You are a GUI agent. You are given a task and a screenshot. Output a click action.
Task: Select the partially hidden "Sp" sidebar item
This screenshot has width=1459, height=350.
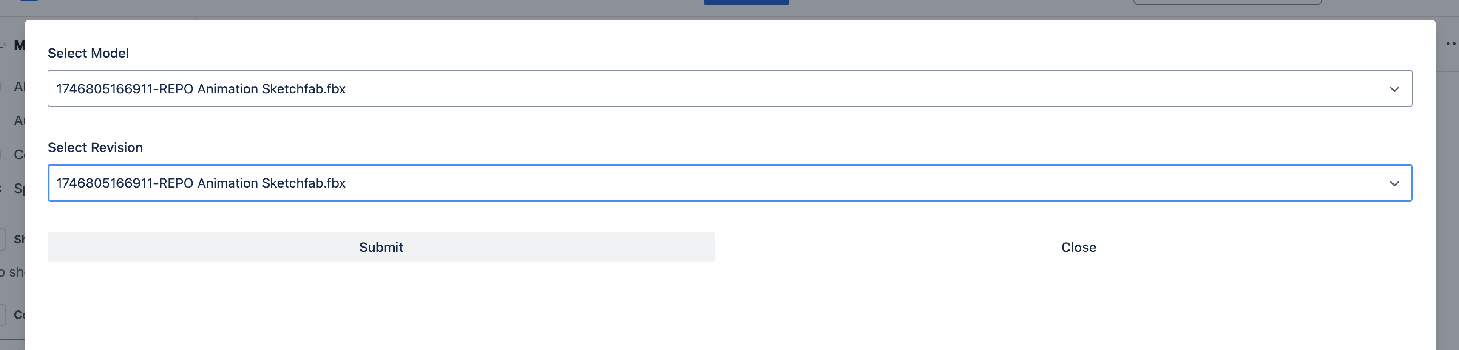[x=19, y=189]
